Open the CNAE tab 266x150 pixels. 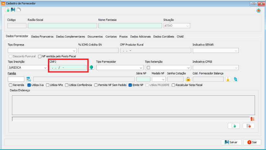180,37
